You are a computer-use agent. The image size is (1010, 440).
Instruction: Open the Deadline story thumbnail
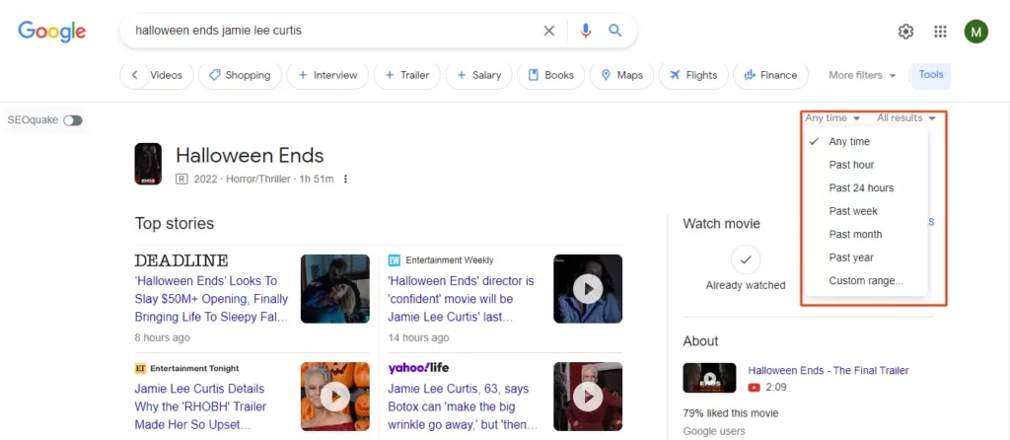point(335,289)
